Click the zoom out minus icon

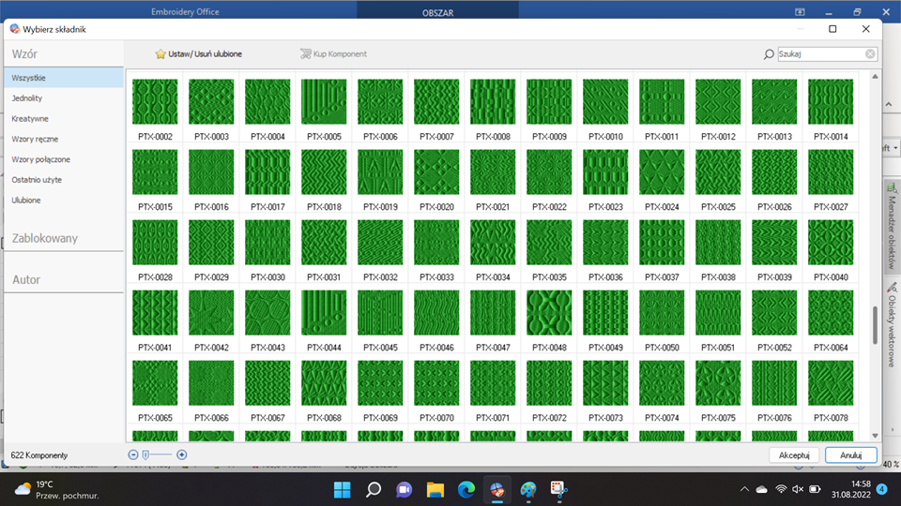tap(133, 454)
